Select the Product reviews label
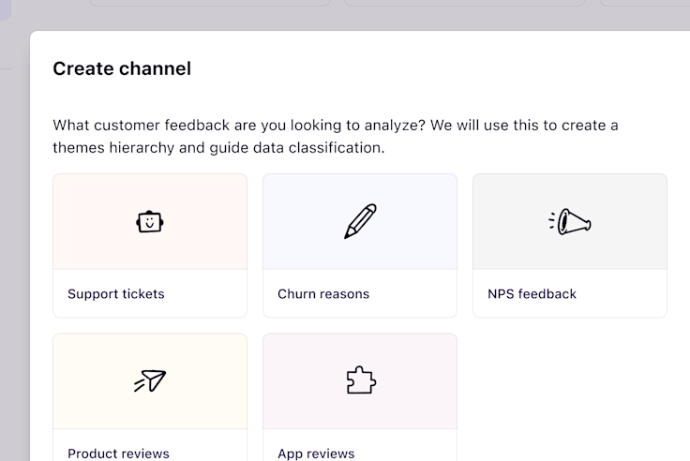The width and height of the screenshot is (690, 461). pos(118,454)
